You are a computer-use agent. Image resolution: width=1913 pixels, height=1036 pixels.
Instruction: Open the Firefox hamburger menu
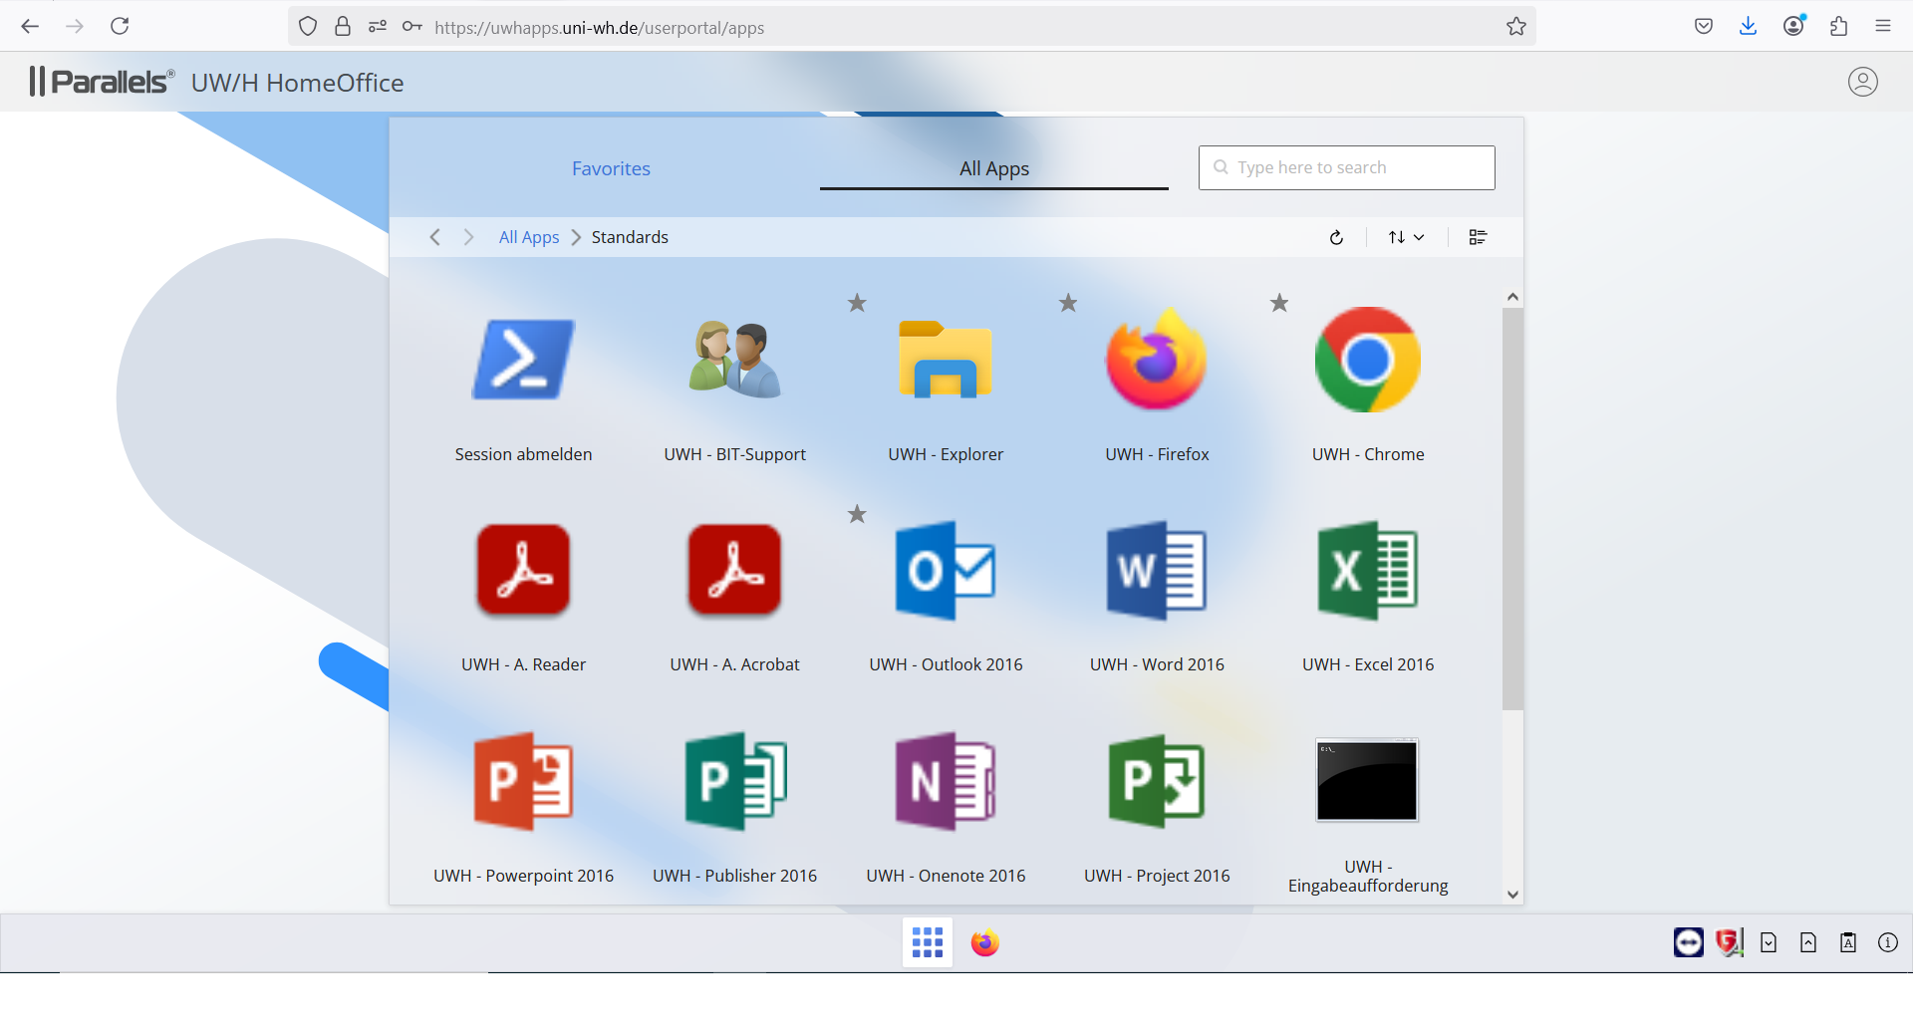pyautogui.click(x=1883, y=27)
